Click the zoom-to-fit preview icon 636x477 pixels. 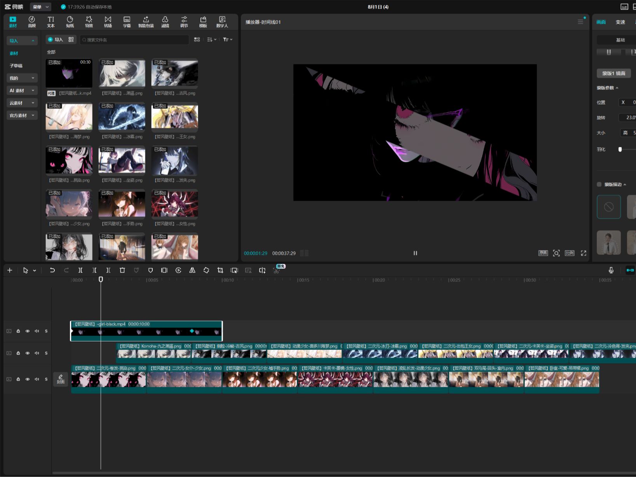coord(556,253)
